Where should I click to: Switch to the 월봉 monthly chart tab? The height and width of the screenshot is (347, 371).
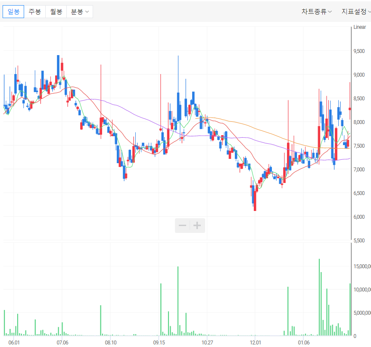click(56, 12)
